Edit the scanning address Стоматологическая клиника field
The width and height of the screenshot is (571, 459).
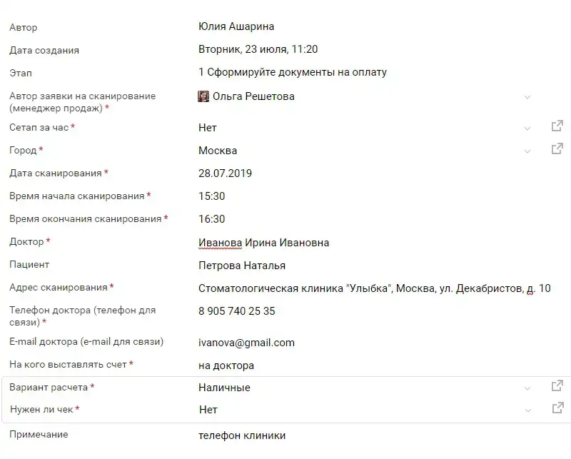coord(374,288)
